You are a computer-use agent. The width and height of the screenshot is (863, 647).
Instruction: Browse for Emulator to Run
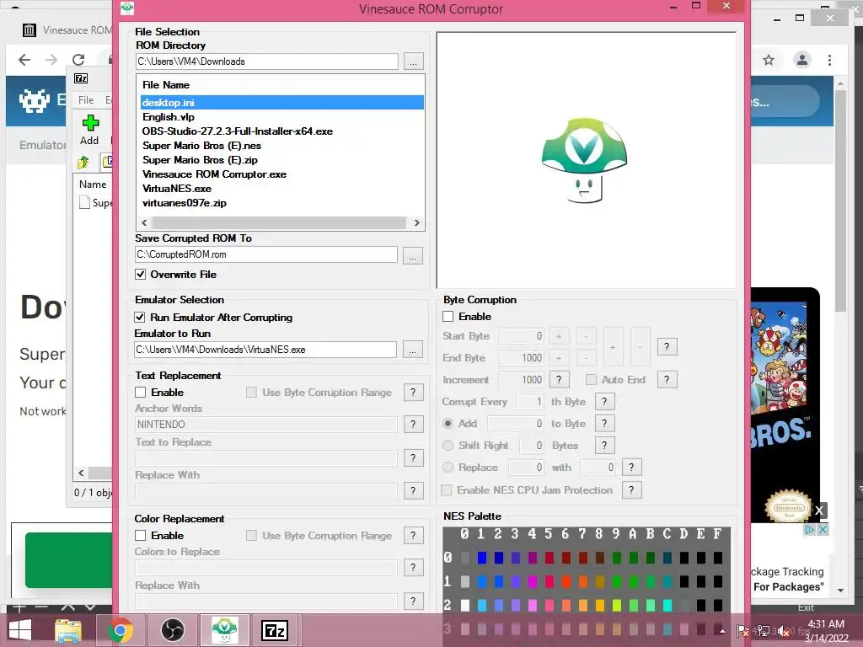point(413,350)
